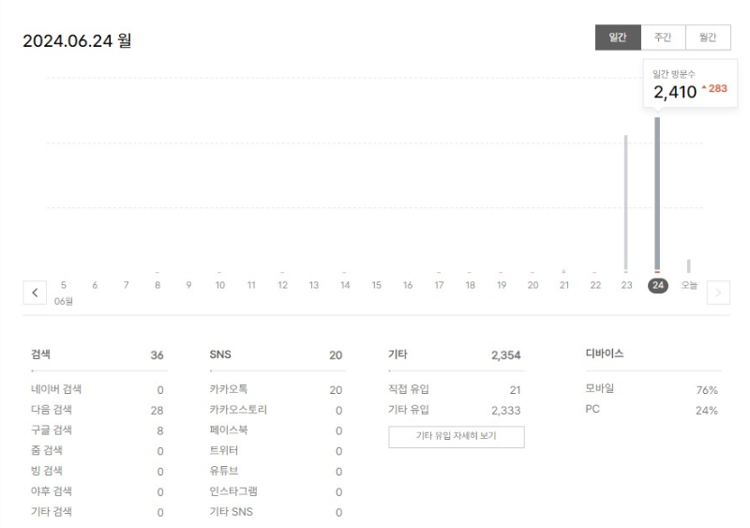Click the 직접 유입 row
The image size is (750, 528).
[x=455, y=389]
